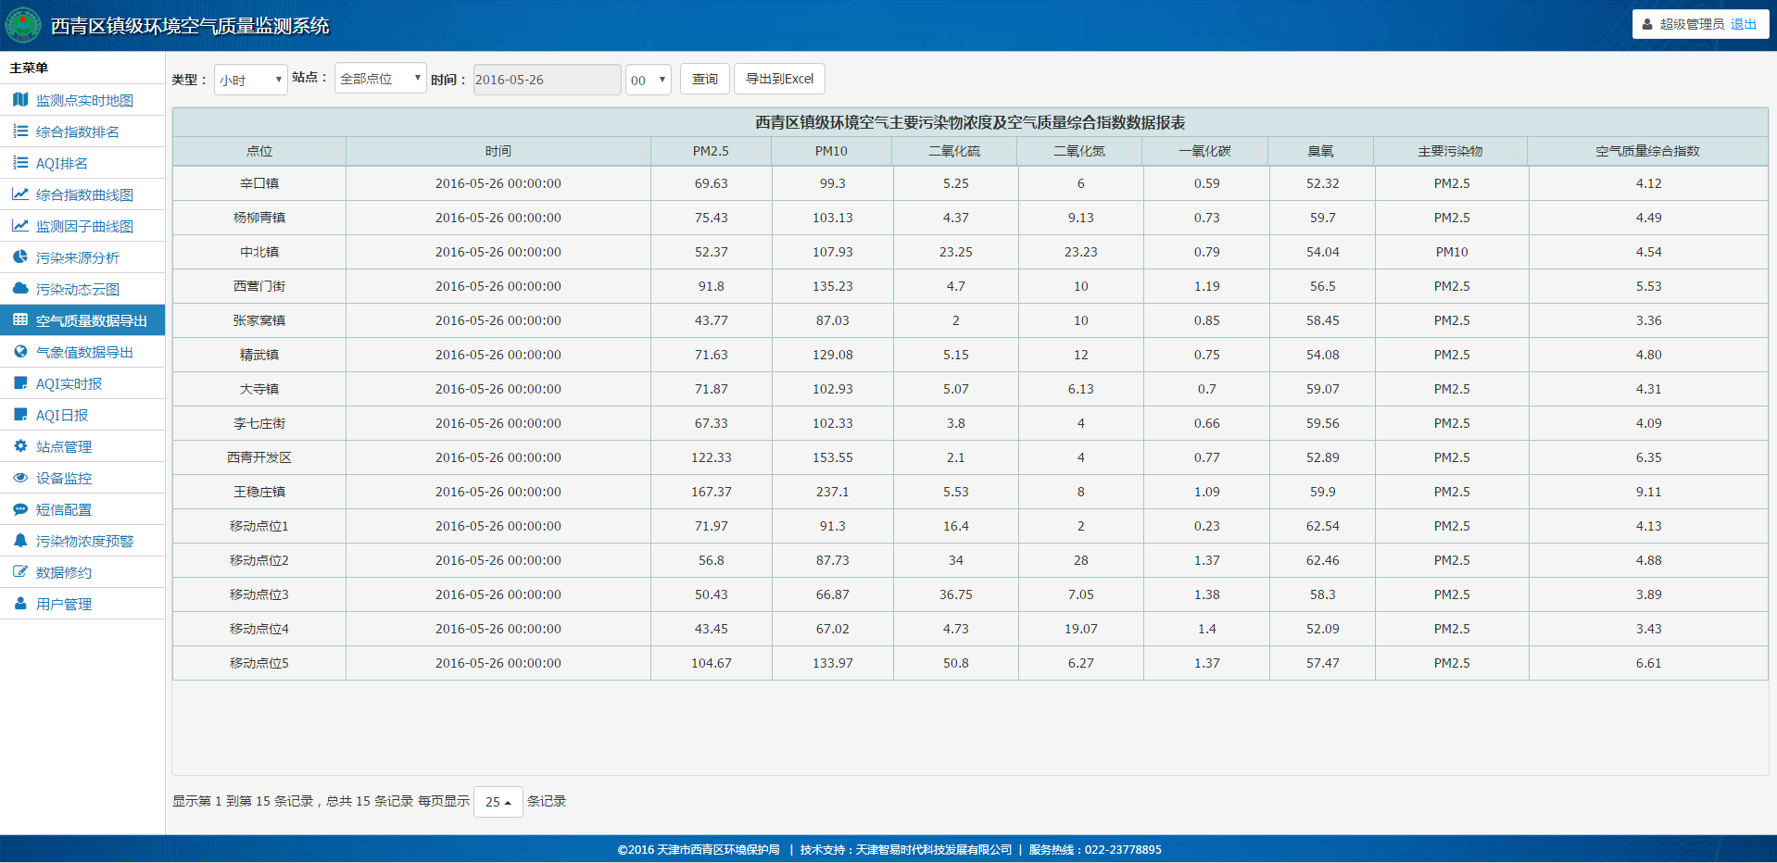The width and height of the screenshot is (1777, 863).
Task: Select 气象值数据导出 in the sidebar
Action: (84, 352)
